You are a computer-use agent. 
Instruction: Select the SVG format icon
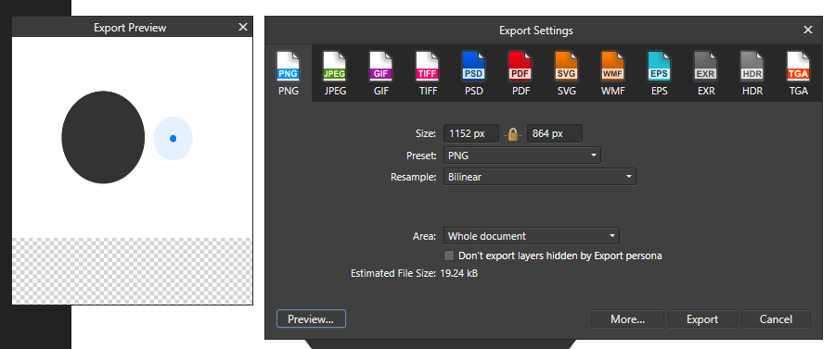[x=567, y=67]
